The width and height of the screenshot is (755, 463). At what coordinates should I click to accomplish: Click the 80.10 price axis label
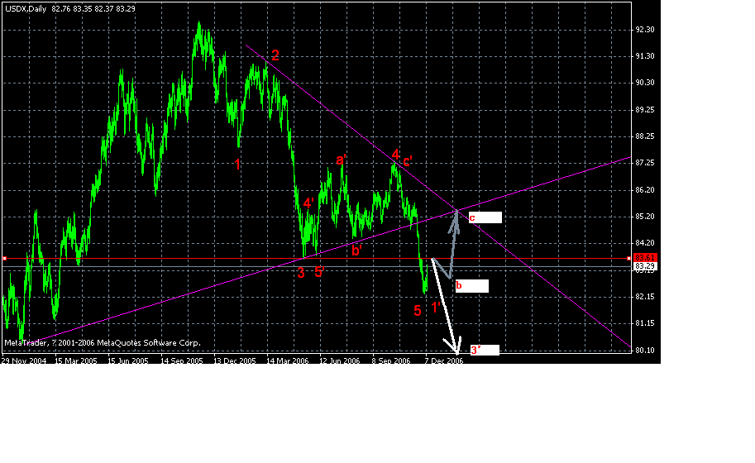pyautogui.click(x=645, y=351)
